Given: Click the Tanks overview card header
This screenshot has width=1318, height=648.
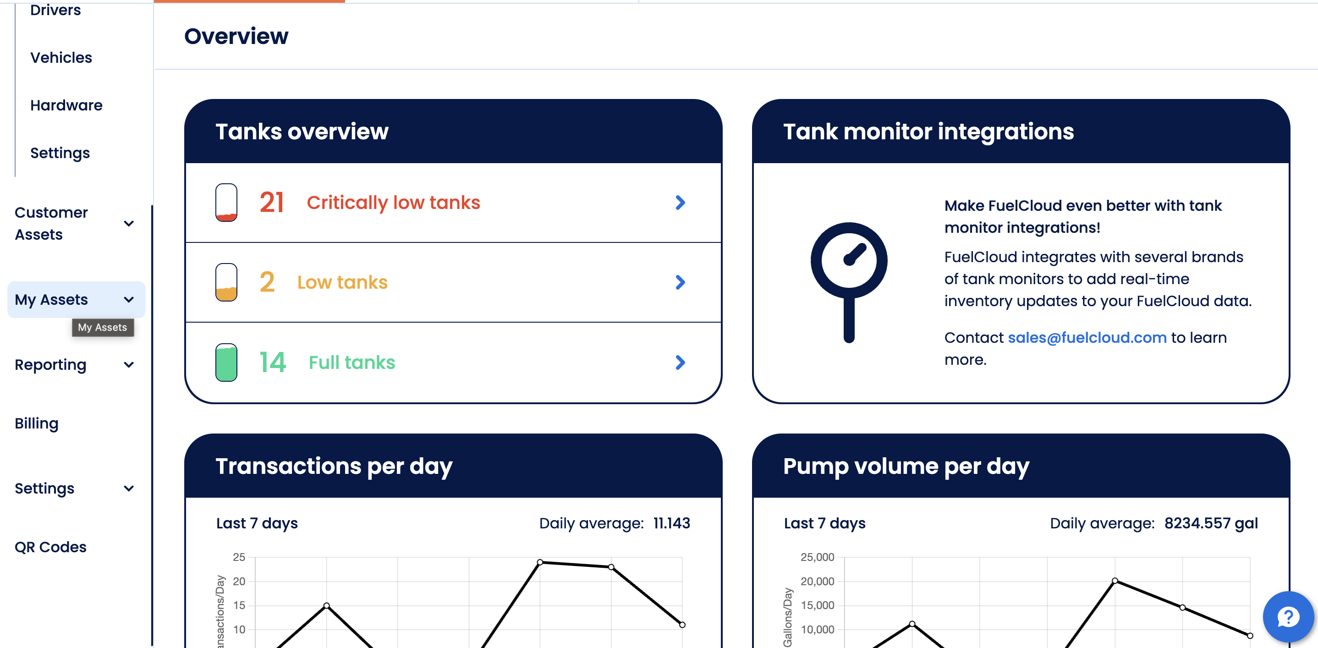Looking at the screenshot, I should pos(453,132).
